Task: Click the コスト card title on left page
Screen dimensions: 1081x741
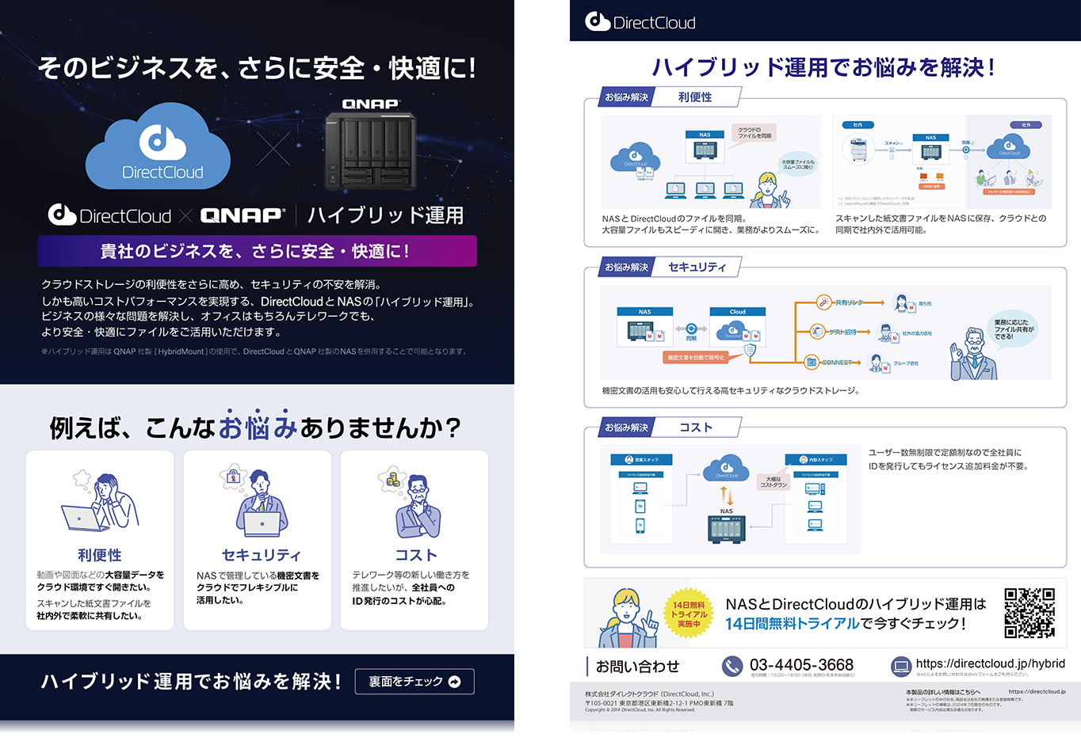Action: pos(416,555)
